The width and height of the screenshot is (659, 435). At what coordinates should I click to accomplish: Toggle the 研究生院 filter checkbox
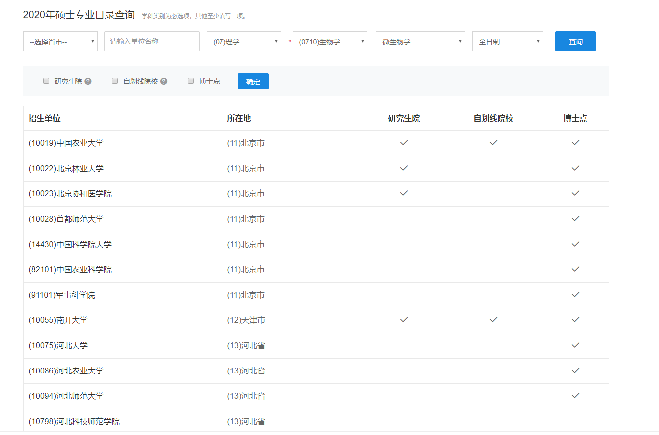click(46, 81)
